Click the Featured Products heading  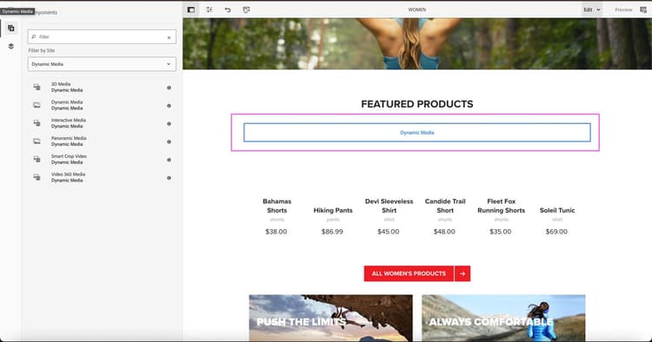click(x=417, y=104)
